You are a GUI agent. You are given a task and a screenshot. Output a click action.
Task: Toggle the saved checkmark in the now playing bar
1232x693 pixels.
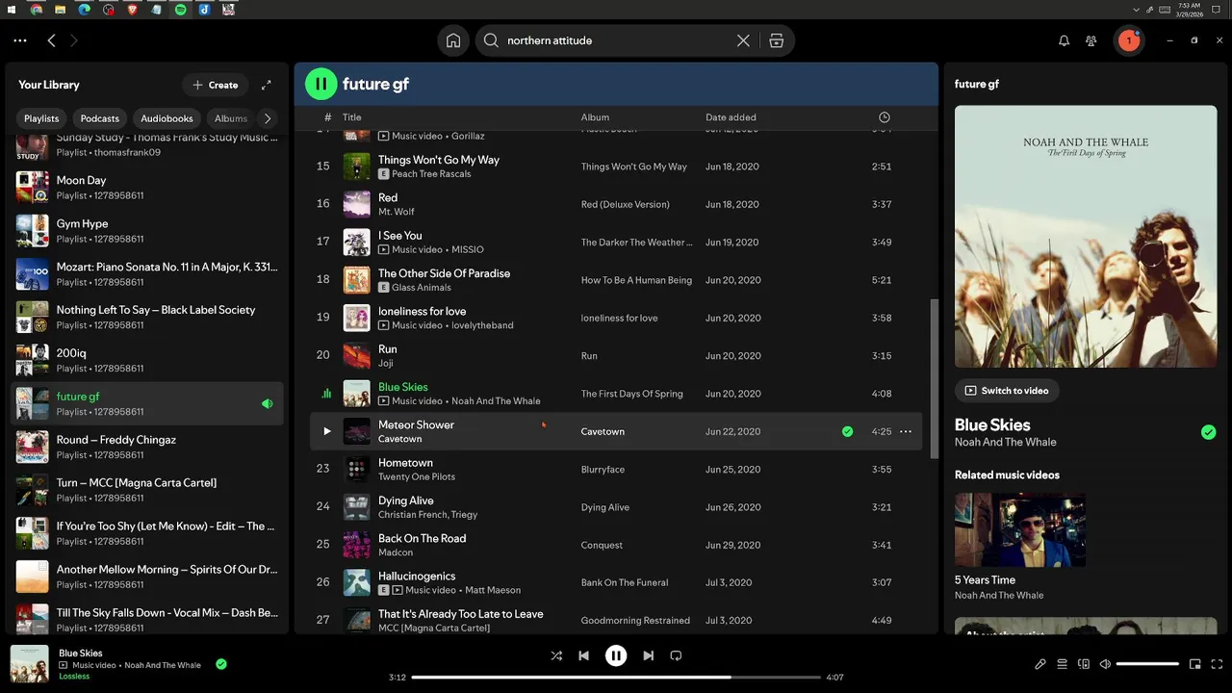click(221, 663)
